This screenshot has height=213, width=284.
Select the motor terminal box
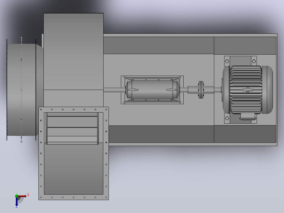[x=248, y=116]
